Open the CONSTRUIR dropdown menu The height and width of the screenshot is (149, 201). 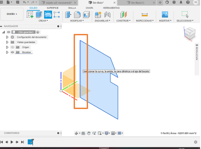[123, 21]
